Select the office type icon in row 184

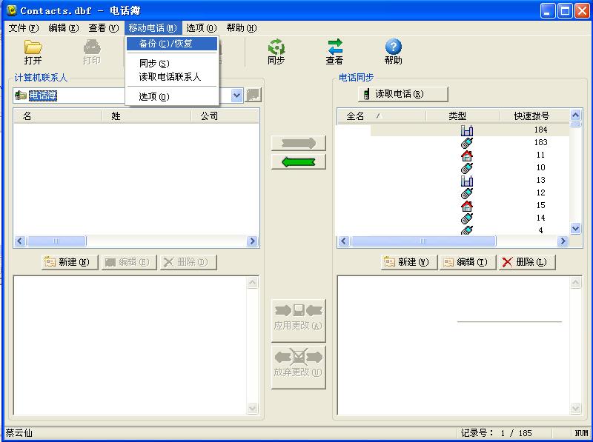coord(467,130)
